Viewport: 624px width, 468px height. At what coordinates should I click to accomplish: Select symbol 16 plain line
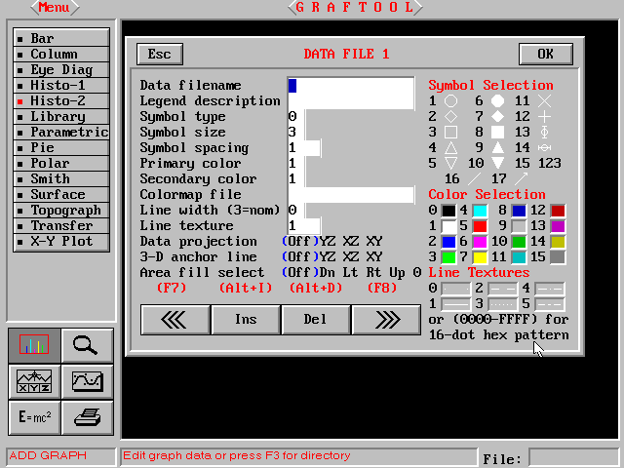click(x=474, y=179)
